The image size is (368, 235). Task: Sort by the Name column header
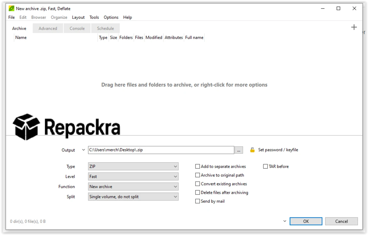(56, 38)
